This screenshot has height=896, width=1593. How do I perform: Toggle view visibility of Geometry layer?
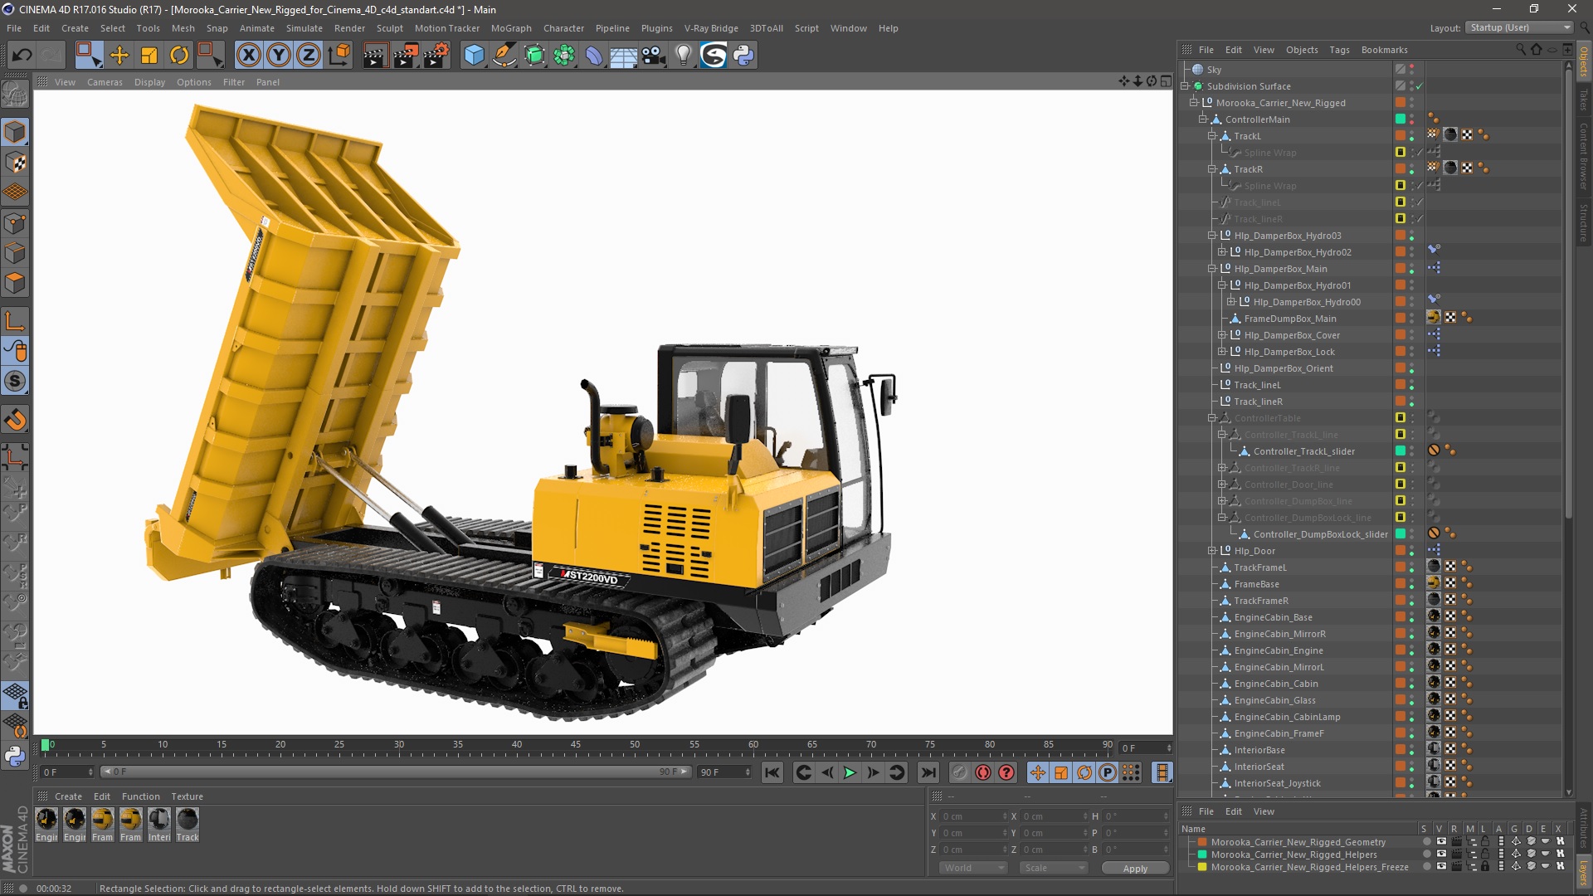(1441, 842)
